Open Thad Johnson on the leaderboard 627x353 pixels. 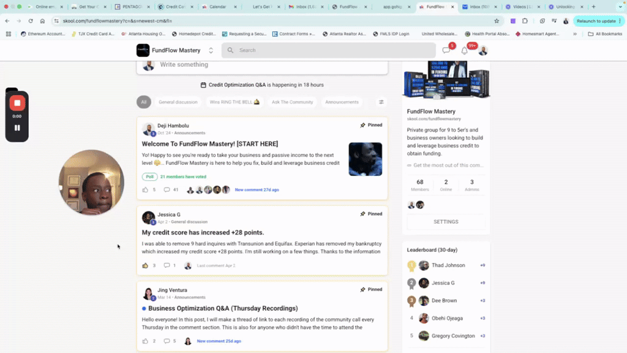pos(448,265)
